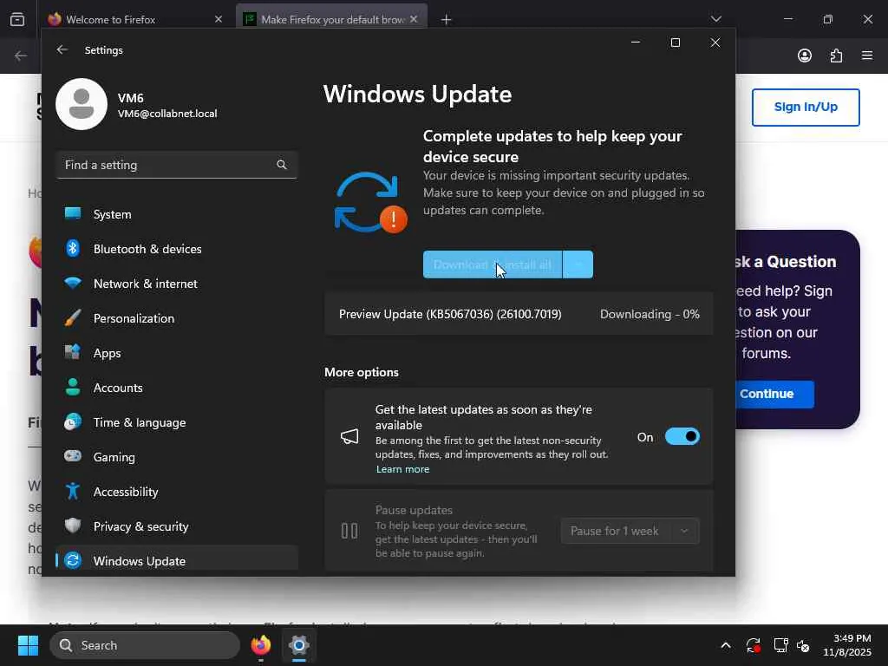Turn off Get the latest updates toggle
This screenshot has height=666, width=888.
pyautogui.click(x=682, y=437)
